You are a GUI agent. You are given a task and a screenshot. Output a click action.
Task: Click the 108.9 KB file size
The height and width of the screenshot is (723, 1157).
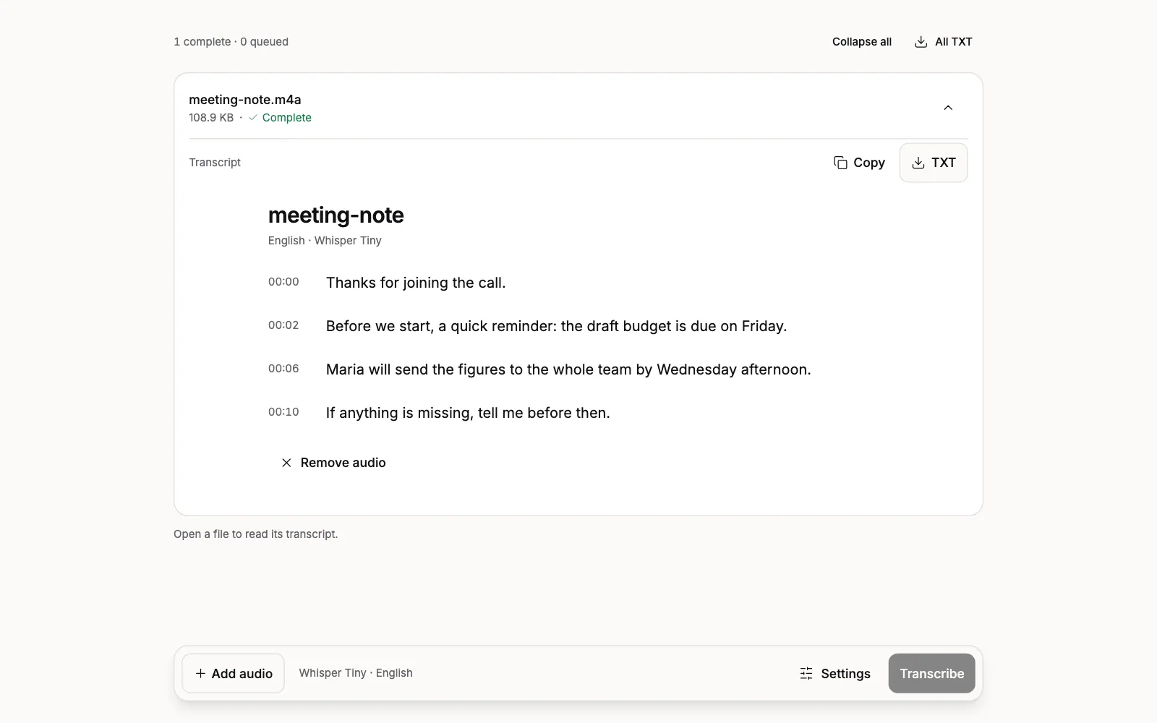pyautogui.click(x=211, y=118)
